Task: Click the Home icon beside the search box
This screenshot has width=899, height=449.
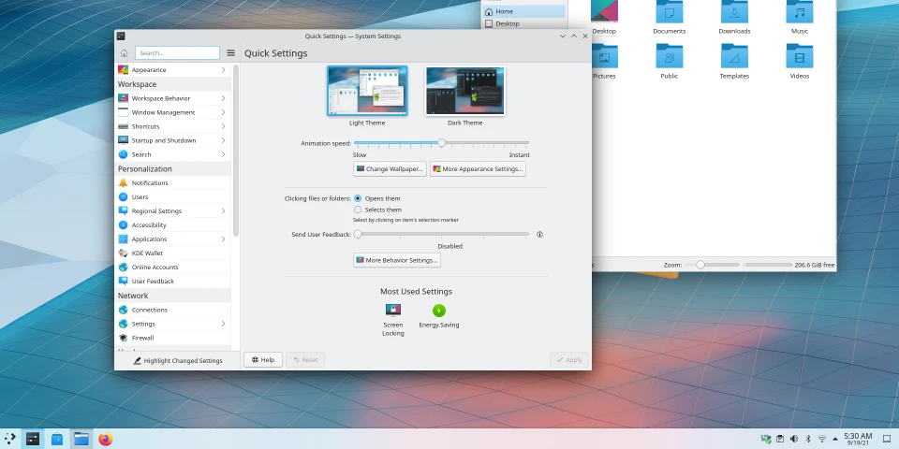Action: point(124,53)
